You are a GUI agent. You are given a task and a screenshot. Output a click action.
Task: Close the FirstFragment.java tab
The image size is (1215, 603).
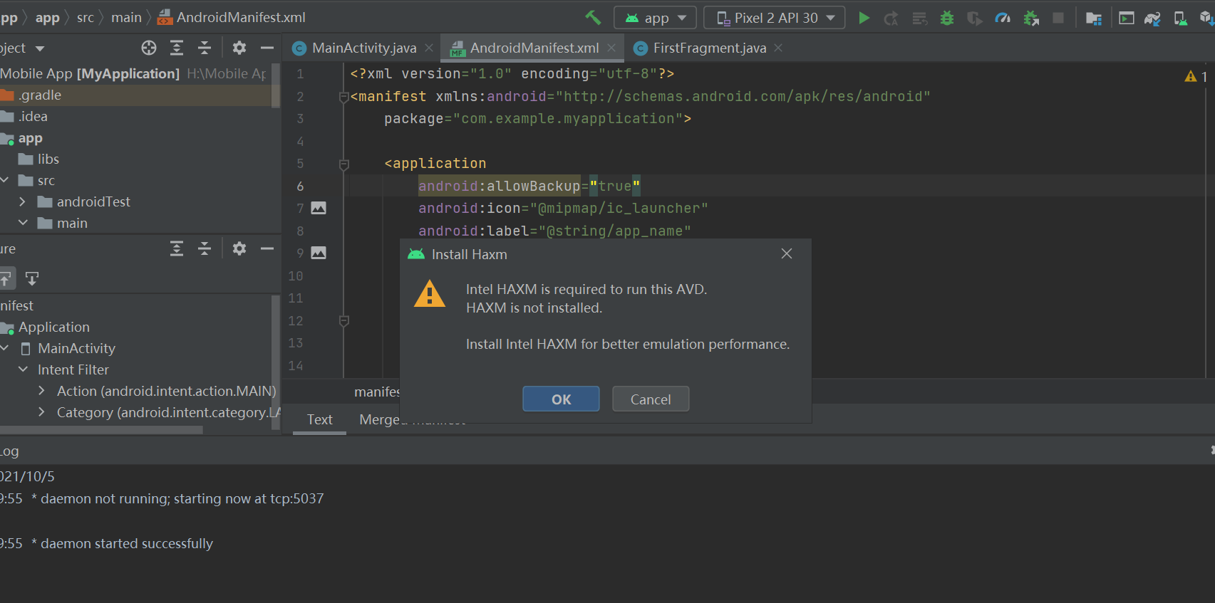(x=778, y=48)
